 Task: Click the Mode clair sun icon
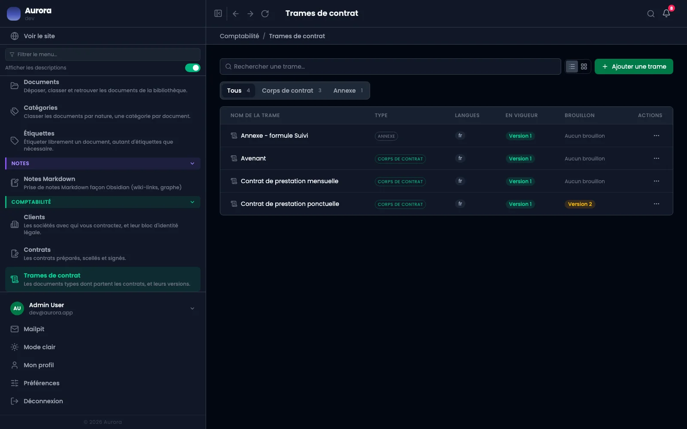15,347
